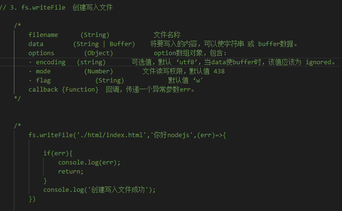
Task: Click the '(Object)' type annotation
Action: tap(98, 53)
